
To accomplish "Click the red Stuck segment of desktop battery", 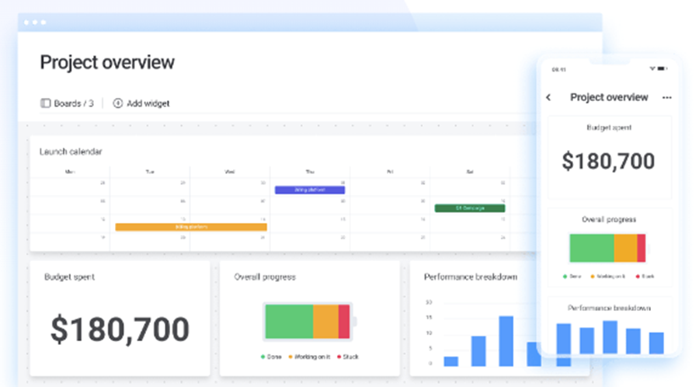I will [x=345, y=321].
